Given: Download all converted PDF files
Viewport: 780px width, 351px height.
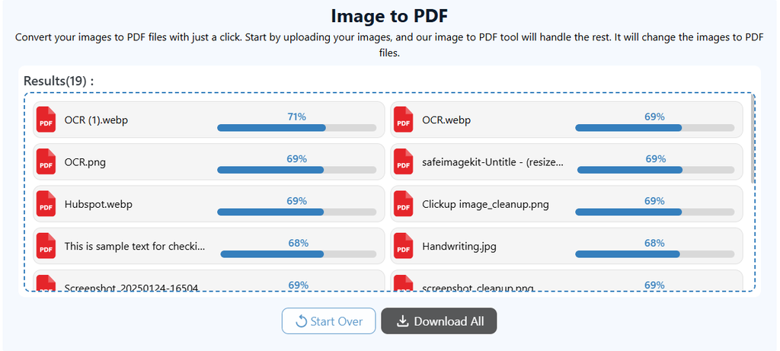Looking at the screenshot, I should coord(439,321).
